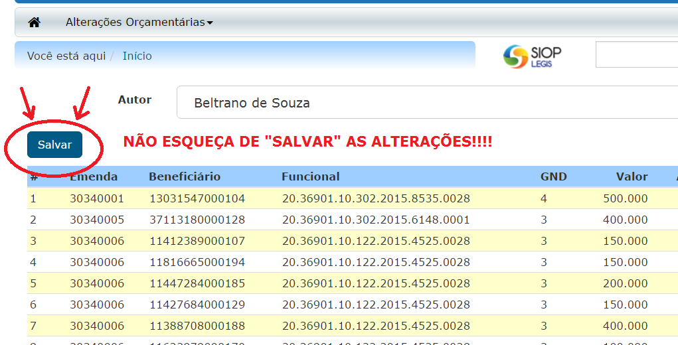Viewport: 678px width, 345px height.
Task: Click the Valor column header
Action: click(x=632, y=176)
